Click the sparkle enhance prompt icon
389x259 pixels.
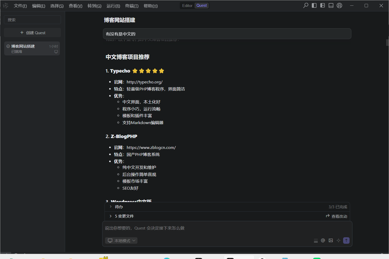pyautogui.click(x=338, y=241)
